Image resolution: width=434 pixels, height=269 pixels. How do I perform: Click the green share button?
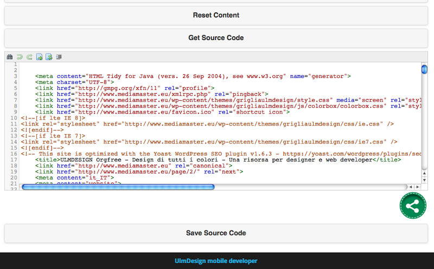(x=413, y=206)
